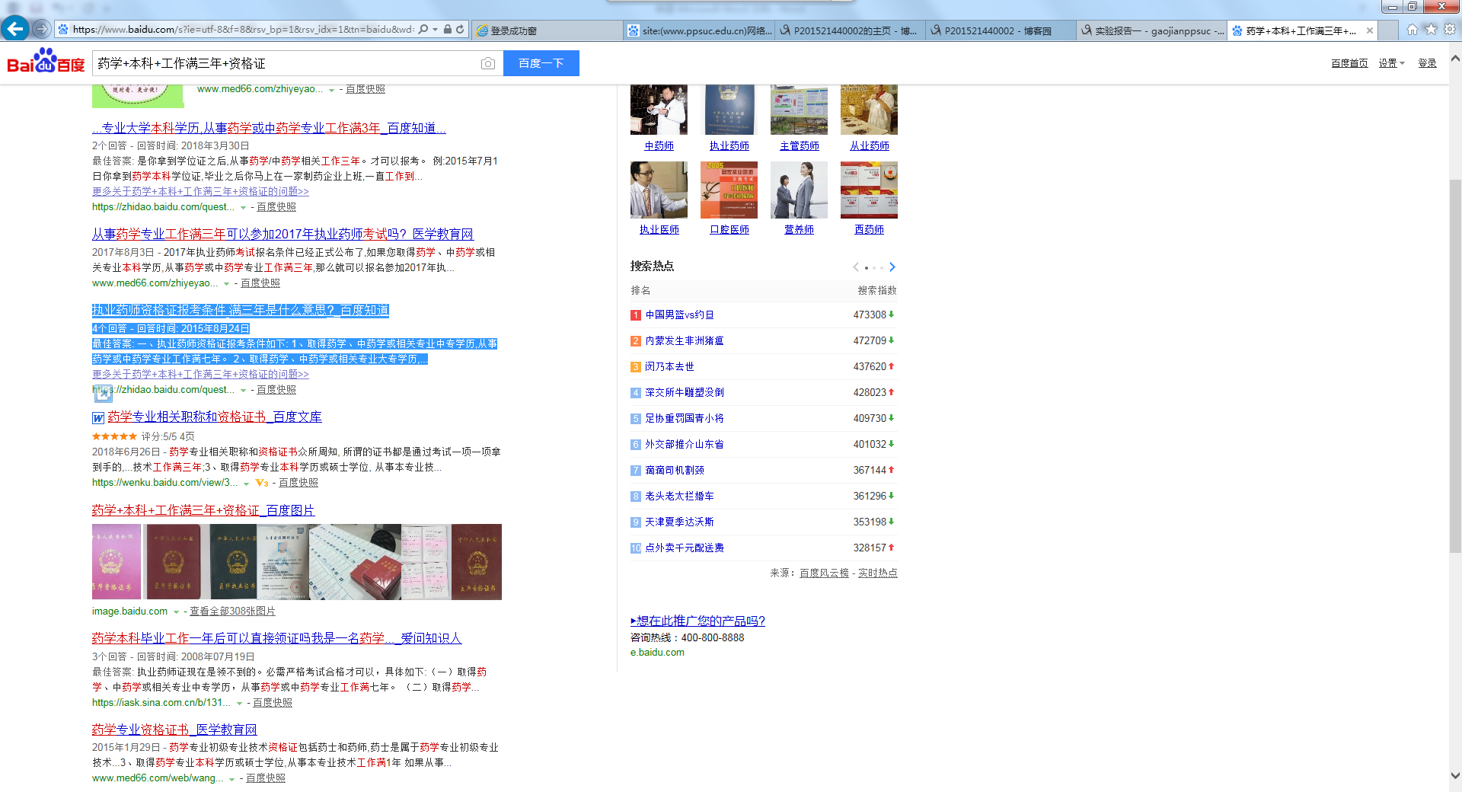This screenshot has height=792, width=1462.
Task: Click the scrollbar up arrow
Action: click(x=1455, y=58)
